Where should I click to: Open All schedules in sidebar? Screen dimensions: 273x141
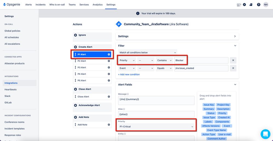click(x=12, y=37)
